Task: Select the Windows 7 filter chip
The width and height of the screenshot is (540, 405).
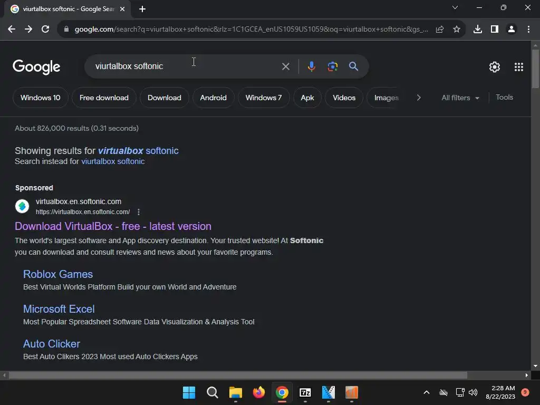Action: [264, 98]
